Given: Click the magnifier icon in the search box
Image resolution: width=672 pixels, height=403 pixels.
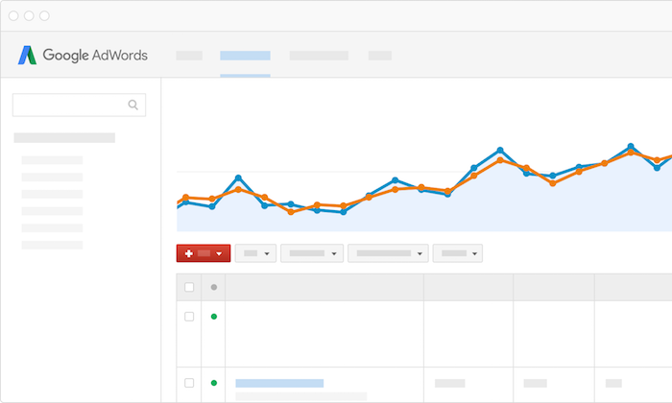Looking at the screenshot, I should point(133,105).
